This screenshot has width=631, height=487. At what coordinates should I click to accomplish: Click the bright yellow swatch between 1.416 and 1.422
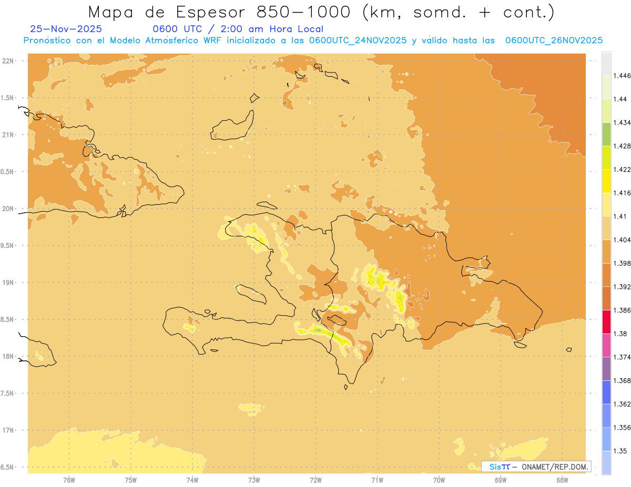pos(606,181)
